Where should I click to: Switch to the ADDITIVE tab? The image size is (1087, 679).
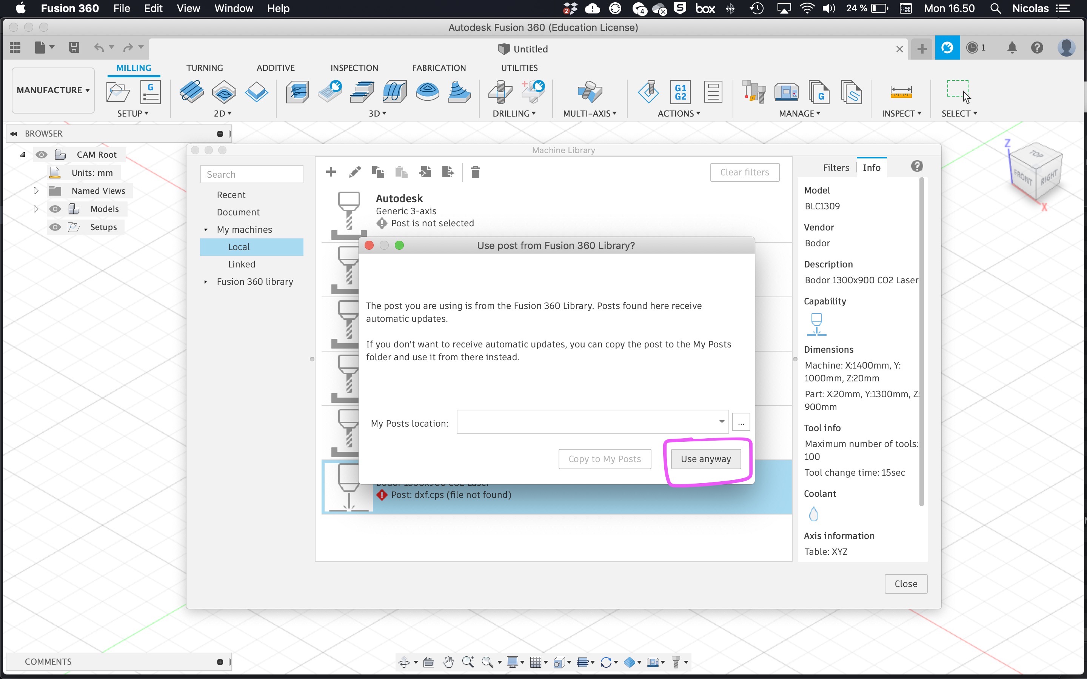pos(276,68)
